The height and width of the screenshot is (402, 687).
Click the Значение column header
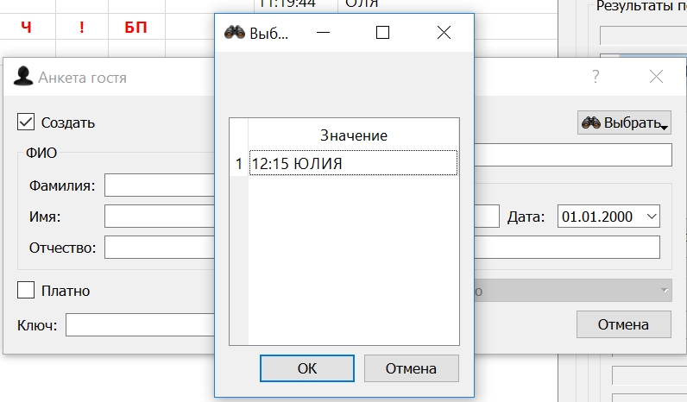tap(354, 135)
